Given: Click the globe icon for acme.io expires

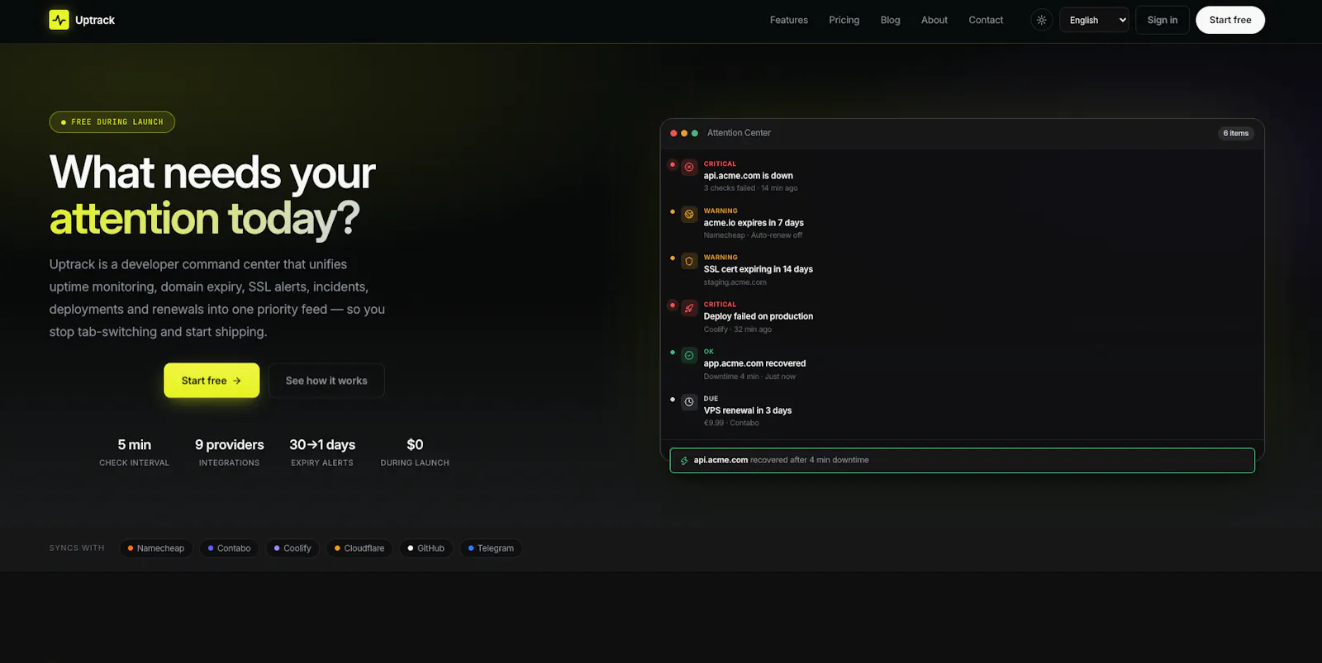Looking at the screenshot, I should [x=689, y=214].
